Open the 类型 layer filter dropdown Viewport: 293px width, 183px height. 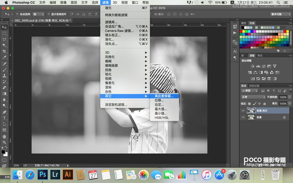click(249, 91)
